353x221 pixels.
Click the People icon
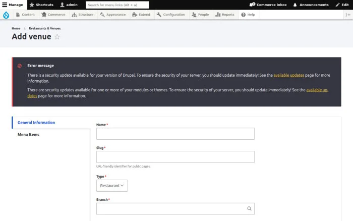coord(194,15)
